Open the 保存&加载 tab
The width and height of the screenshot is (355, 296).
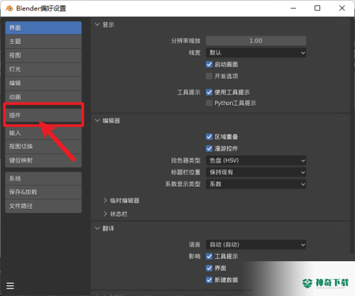(43, 192)
